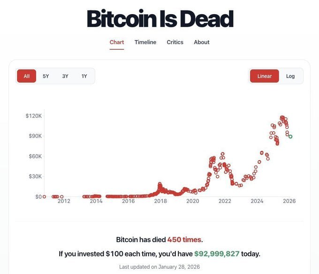The height and width of the screenshot is (274, 319).
Task: Click the Bitcoin Is Dead page title
Action: (x=159, y=19)
